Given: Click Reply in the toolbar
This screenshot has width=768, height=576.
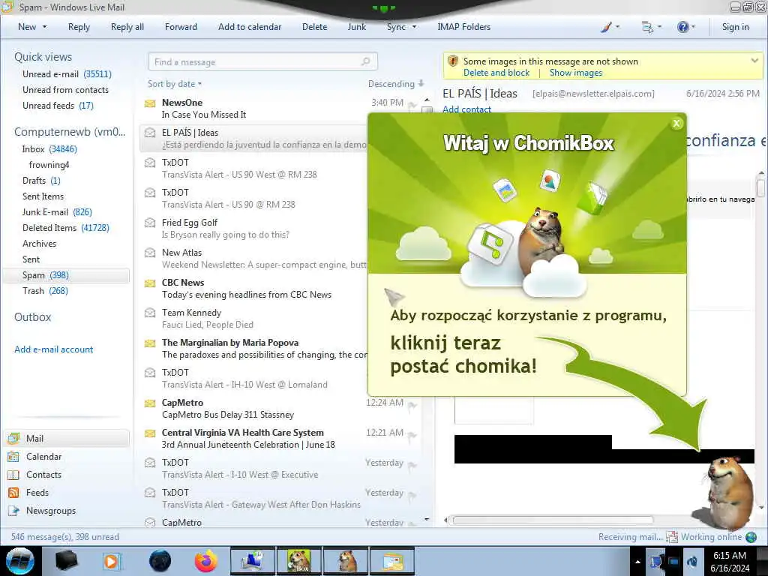Looking at the screenshot, I should click(79, 27).
